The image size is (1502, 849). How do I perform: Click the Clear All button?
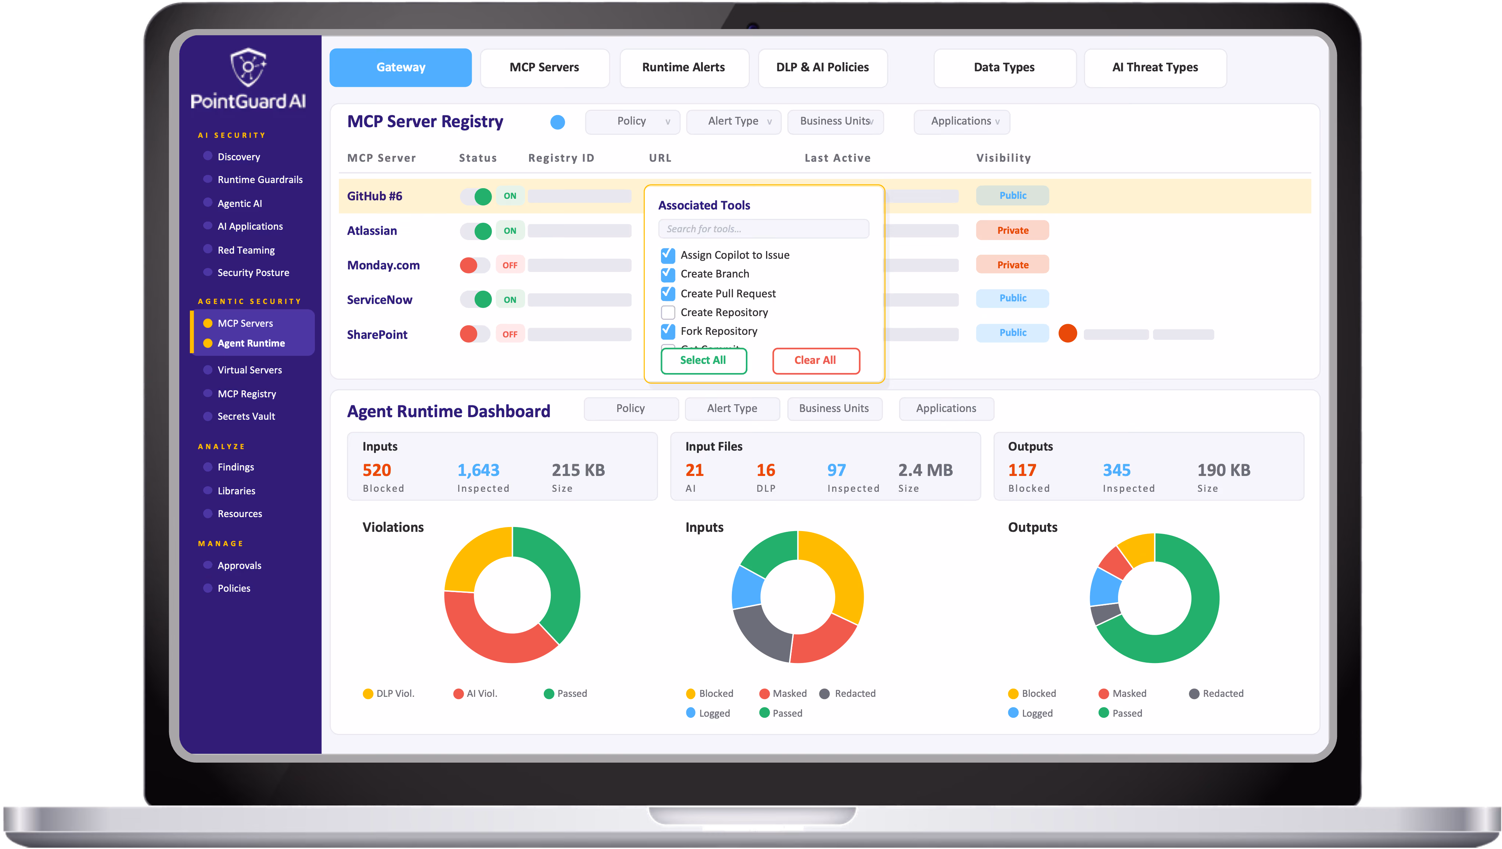coord(816,360)
